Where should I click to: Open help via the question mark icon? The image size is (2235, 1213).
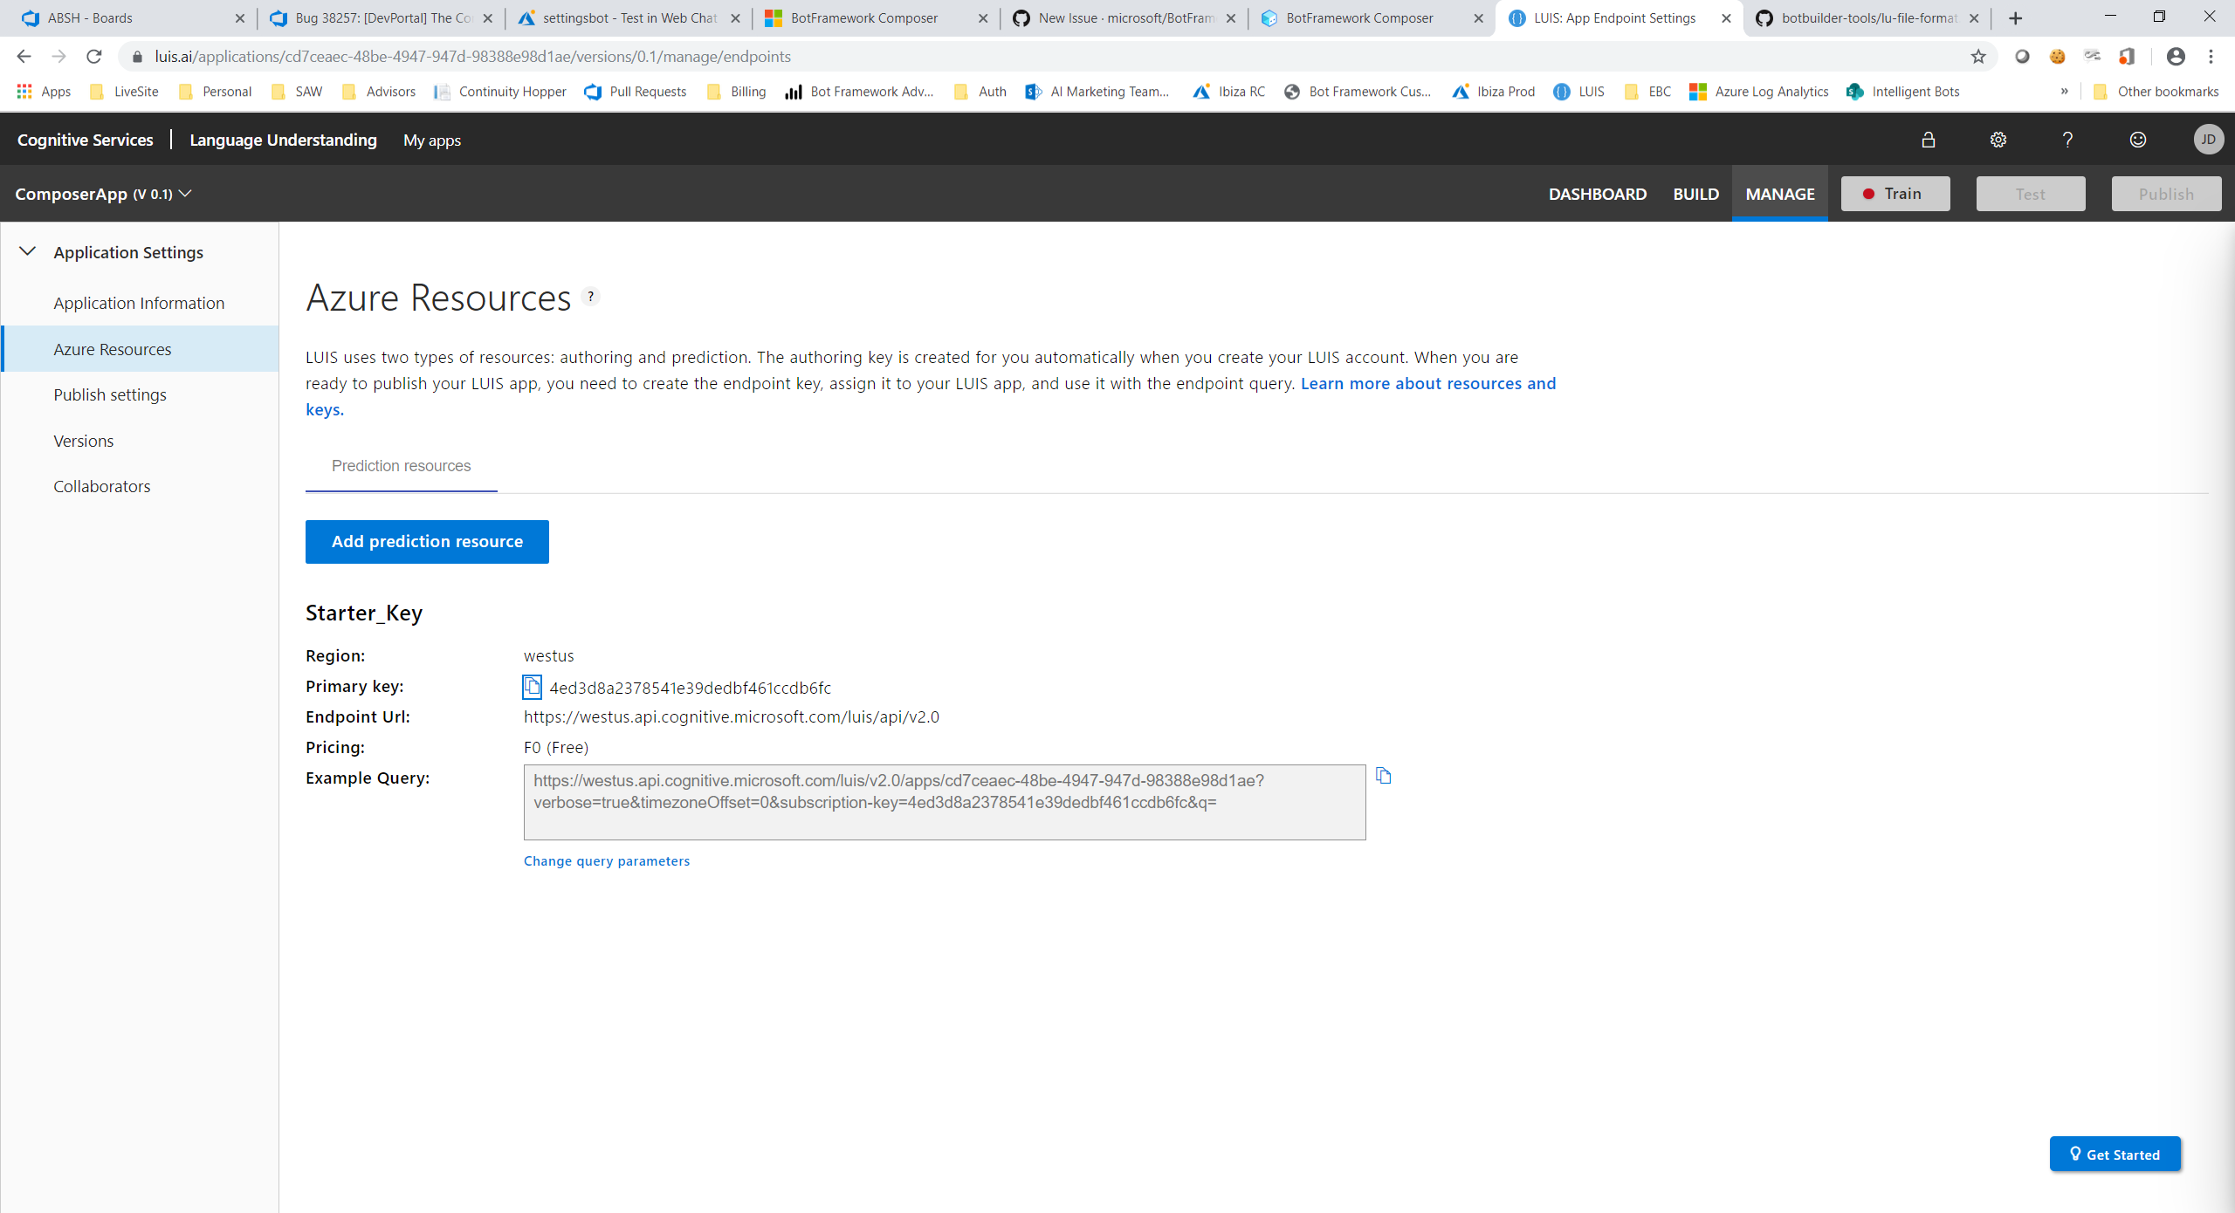coord(2067,140)
